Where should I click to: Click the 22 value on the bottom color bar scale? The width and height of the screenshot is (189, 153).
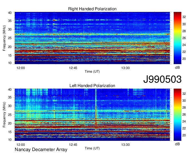[x=184, y=129]
